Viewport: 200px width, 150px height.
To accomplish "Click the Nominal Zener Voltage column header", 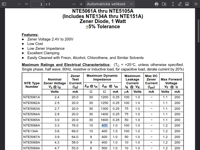I will pos(54,83).
